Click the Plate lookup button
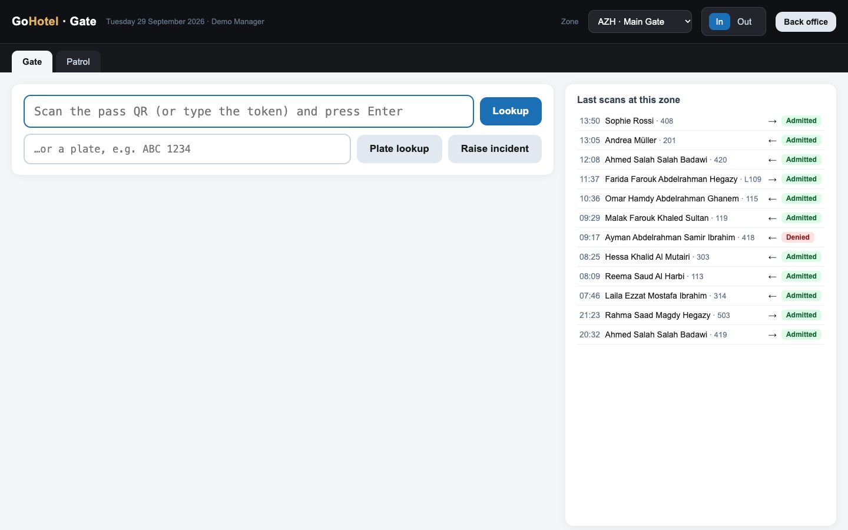The width and height of the screenshot is (848, 530). [x=399, y=149]
